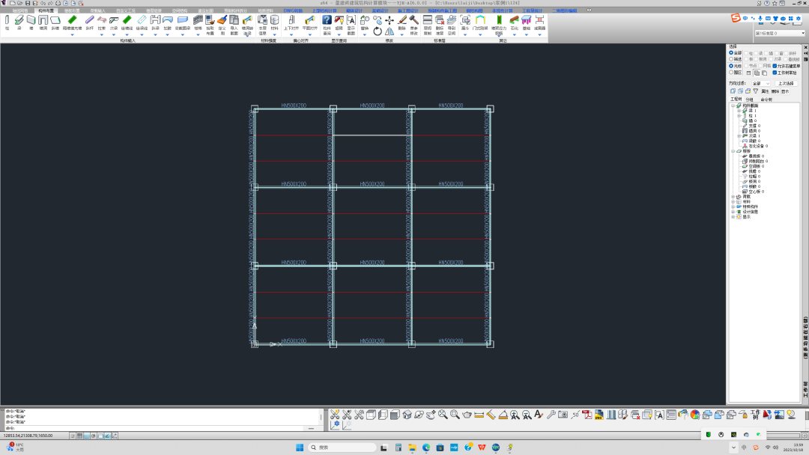The width and height of the screenshot is (809, 455).
Task: Tick the 柱 filter checkbox in selection panel
Action: pos(746,53)
